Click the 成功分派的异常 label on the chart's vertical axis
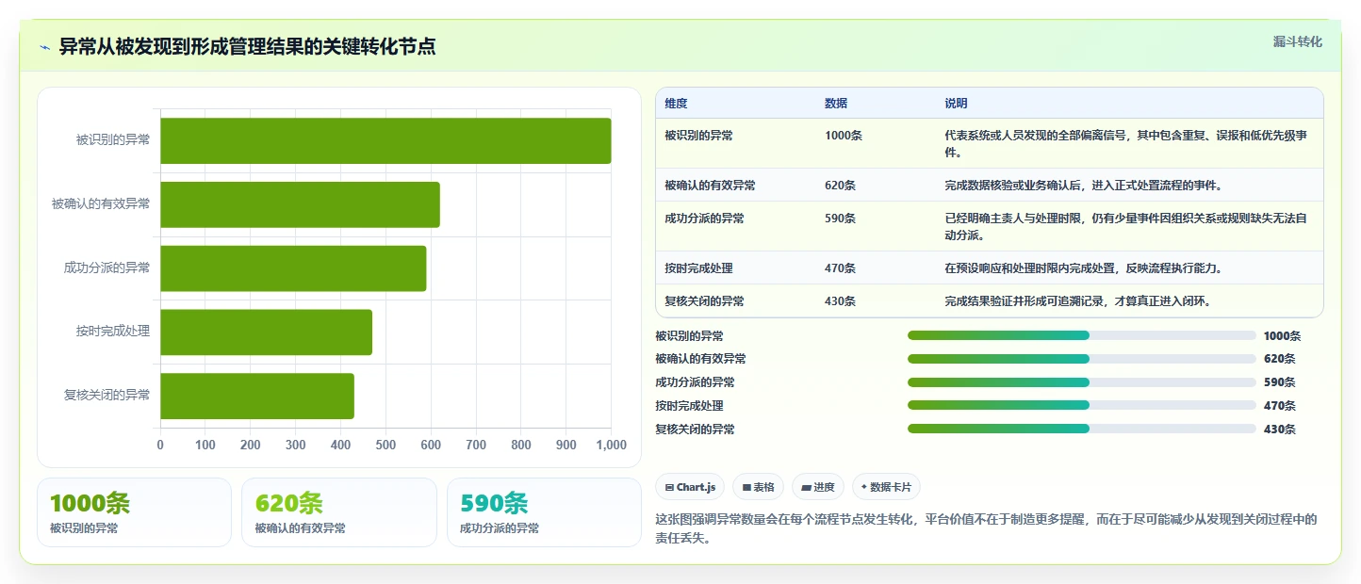Image resolution: width=1361 pixels, height=584 pixels. (107, 268)
